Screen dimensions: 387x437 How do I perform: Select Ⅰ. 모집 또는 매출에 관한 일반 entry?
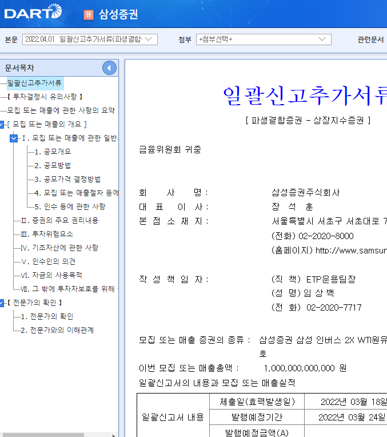point(70,138)
